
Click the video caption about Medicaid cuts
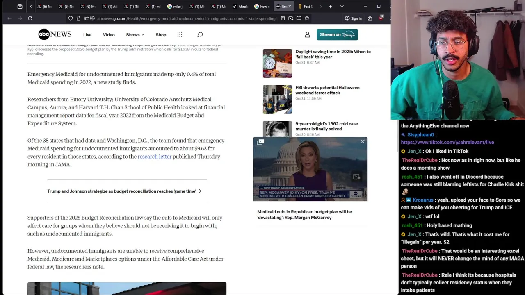(x=304, y=215)
